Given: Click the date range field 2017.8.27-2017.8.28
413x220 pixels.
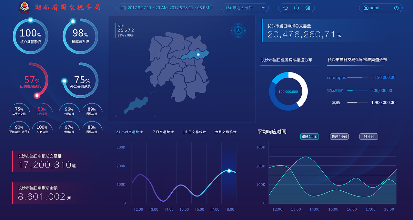Looking at the screenshot, I should click(164, 8).
